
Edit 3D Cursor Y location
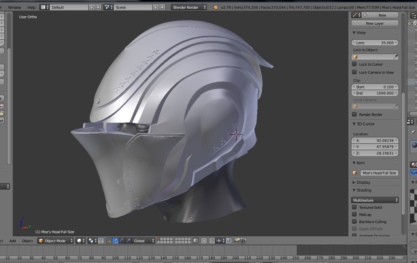375,147
